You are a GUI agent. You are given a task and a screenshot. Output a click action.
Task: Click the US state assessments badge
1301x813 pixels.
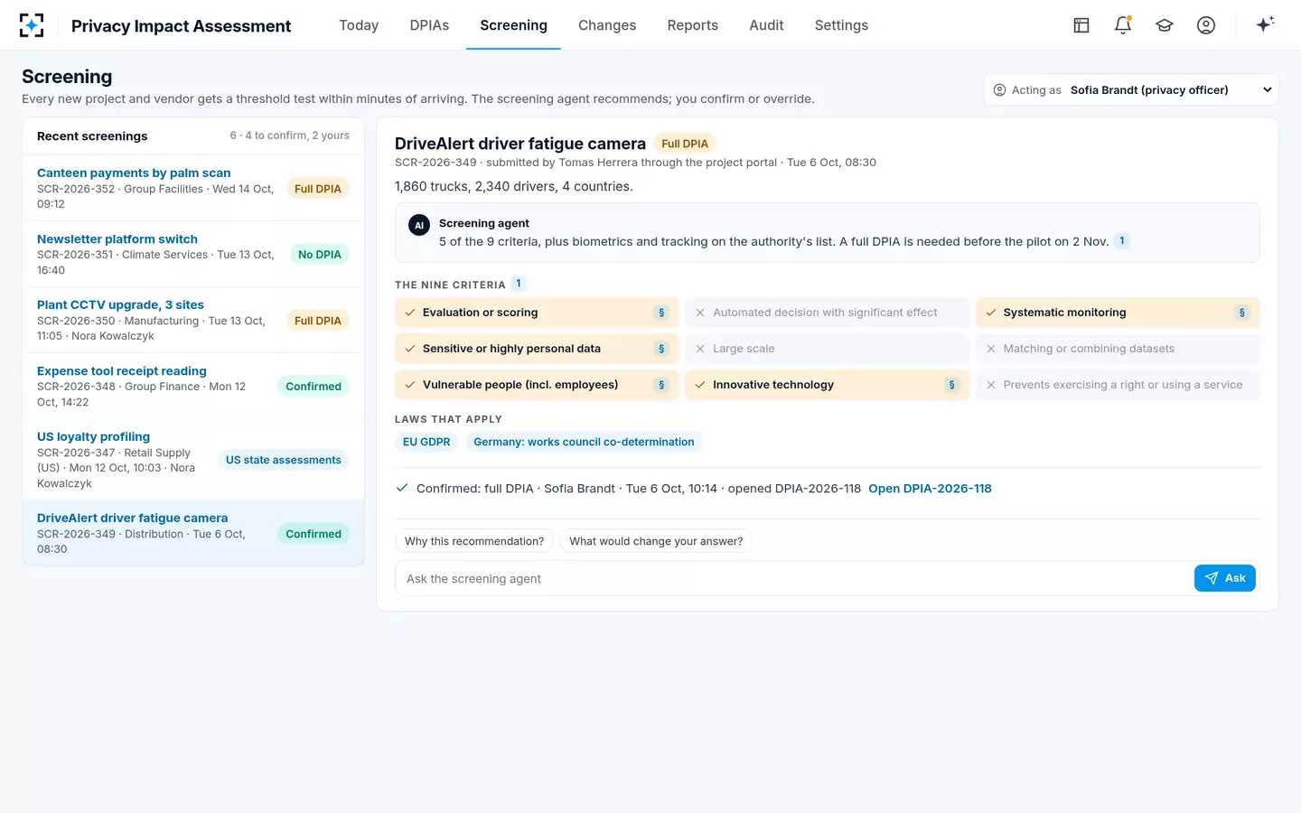pyautogui.click(x=284, y=460)
